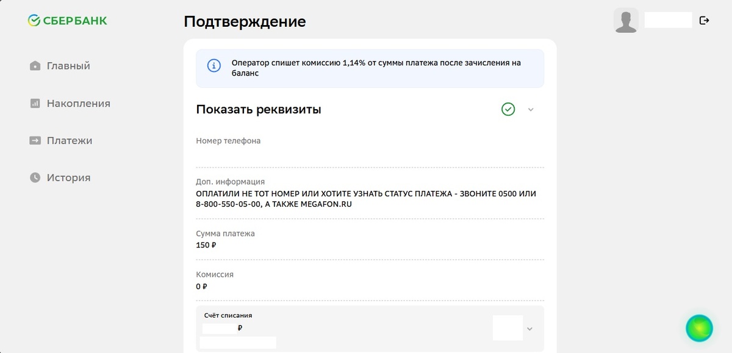This screenshot has width=732, height=353.
Task: Select the Накопления sidebar icon
Action: click(37, 103)
